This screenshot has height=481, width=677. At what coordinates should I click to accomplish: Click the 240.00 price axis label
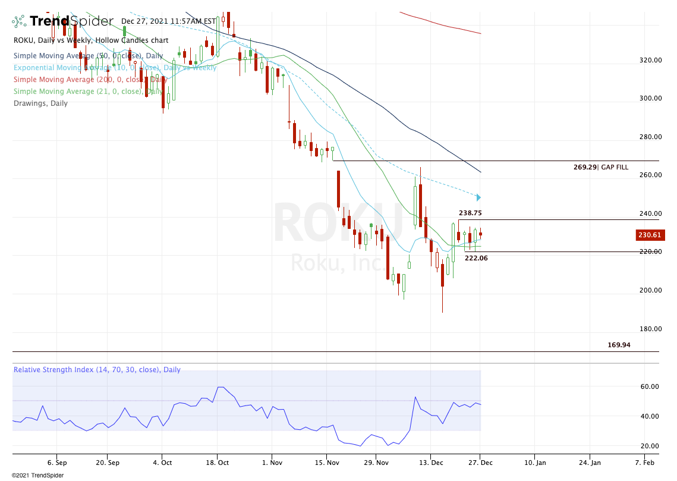[x=650, y=213]
